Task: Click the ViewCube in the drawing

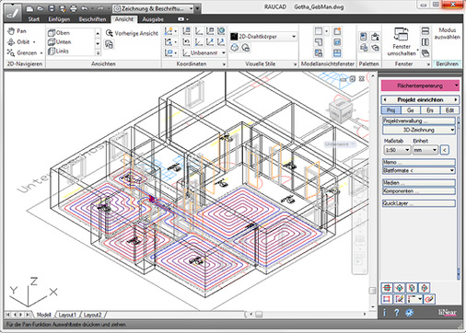Action: [340, 111]
